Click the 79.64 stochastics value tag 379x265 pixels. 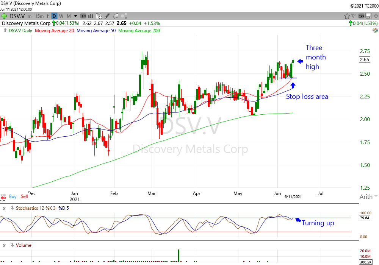[365, 218]
